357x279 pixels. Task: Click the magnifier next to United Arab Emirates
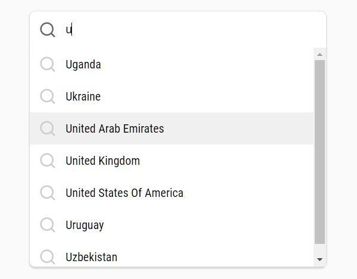(x=48, y=128)
